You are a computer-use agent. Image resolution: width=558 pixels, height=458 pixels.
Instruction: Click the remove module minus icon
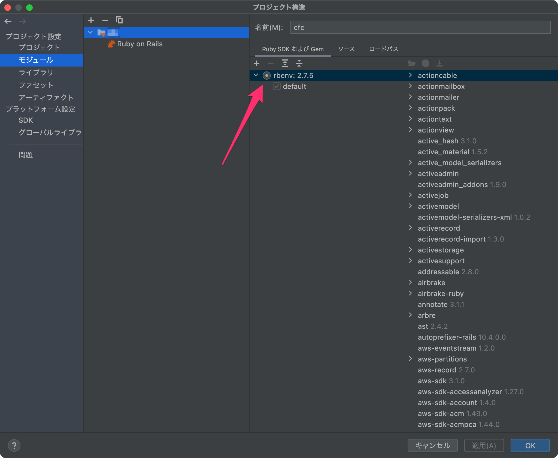(105, 20)
